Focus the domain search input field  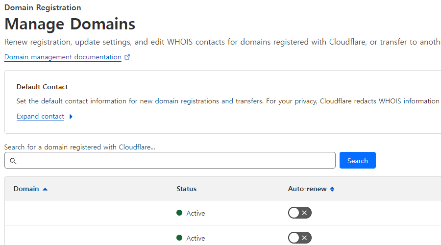coord(170,160)
